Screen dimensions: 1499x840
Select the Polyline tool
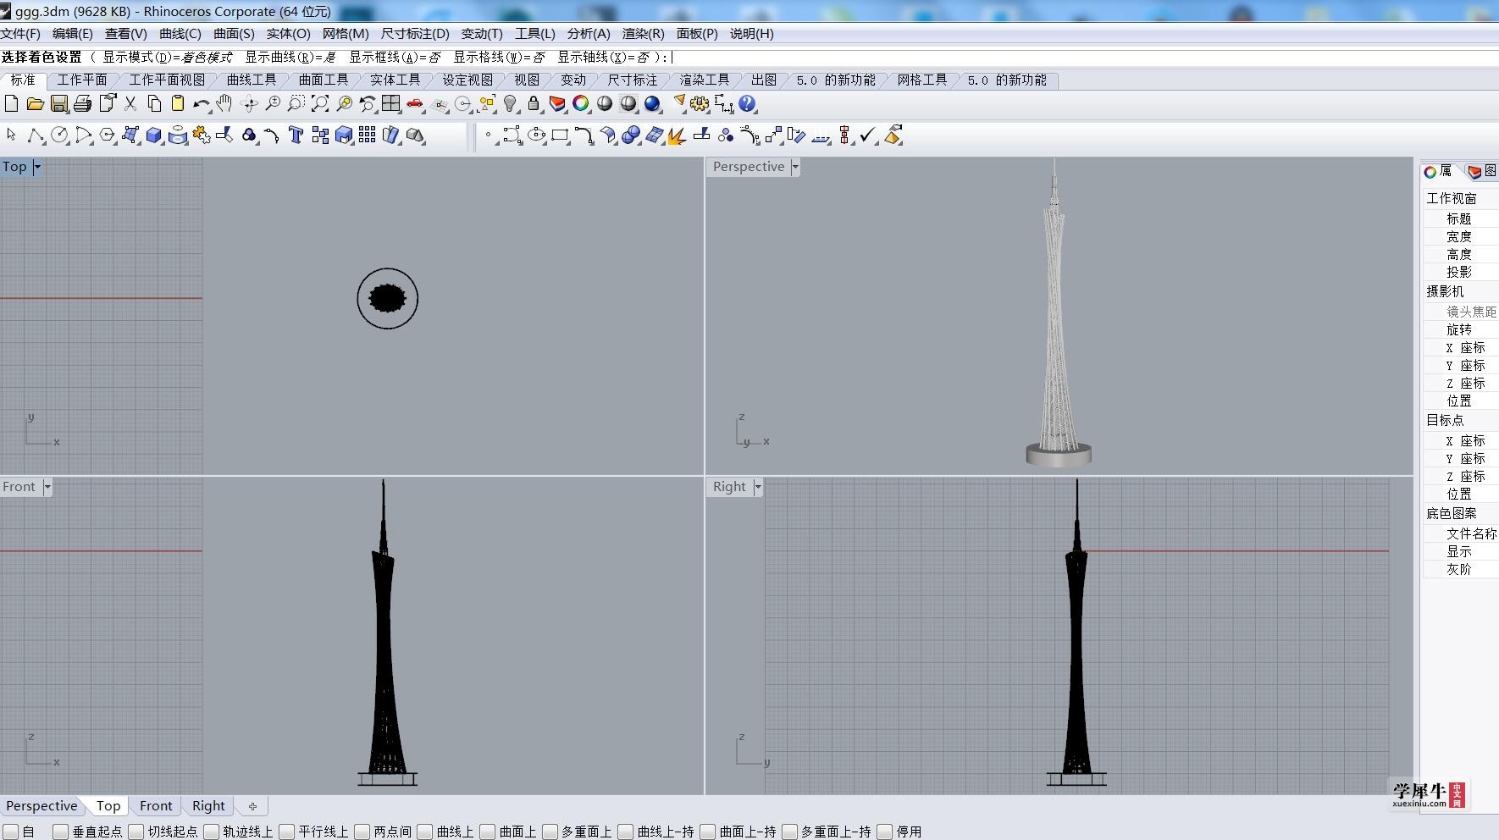click(36, 135)
